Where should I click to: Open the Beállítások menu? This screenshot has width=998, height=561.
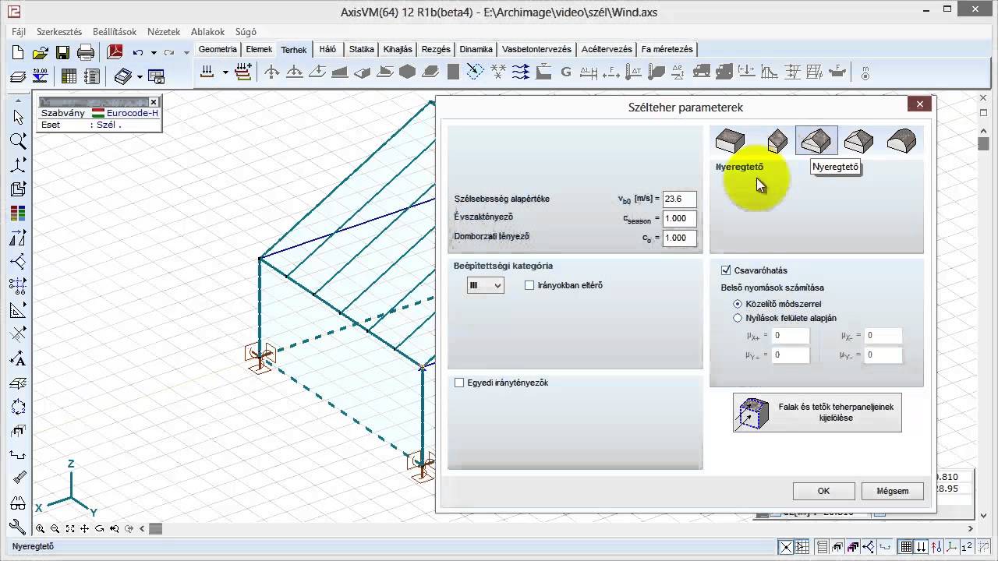coord(115,32)
